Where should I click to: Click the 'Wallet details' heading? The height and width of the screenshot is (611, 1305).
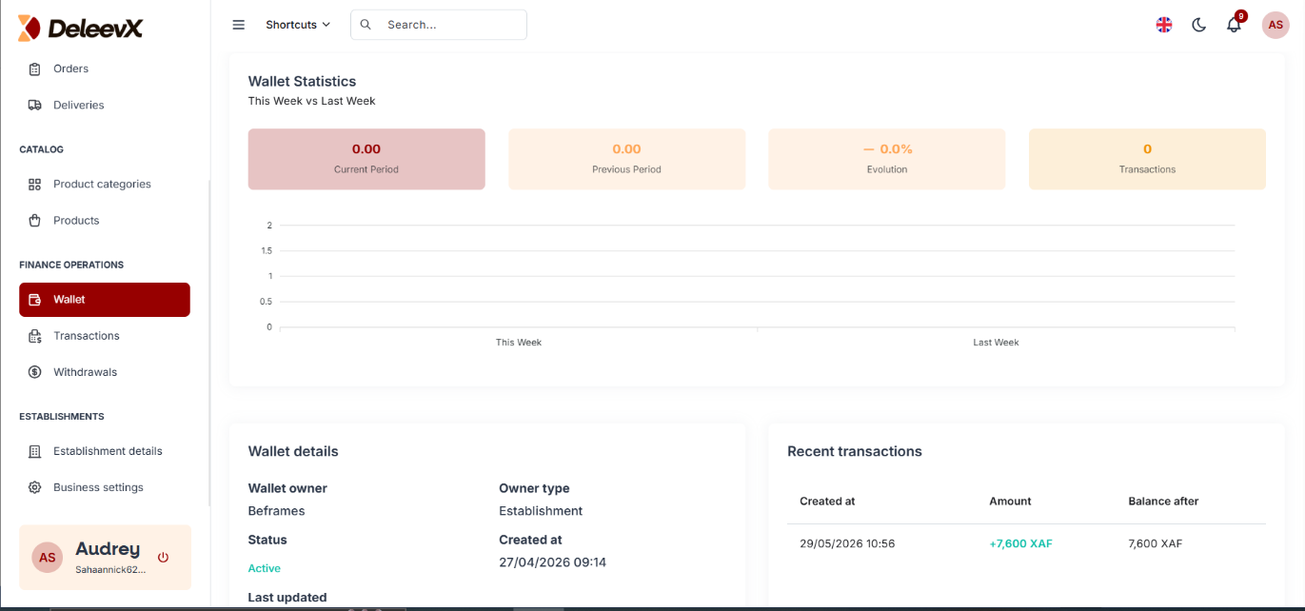click(293, 452)
